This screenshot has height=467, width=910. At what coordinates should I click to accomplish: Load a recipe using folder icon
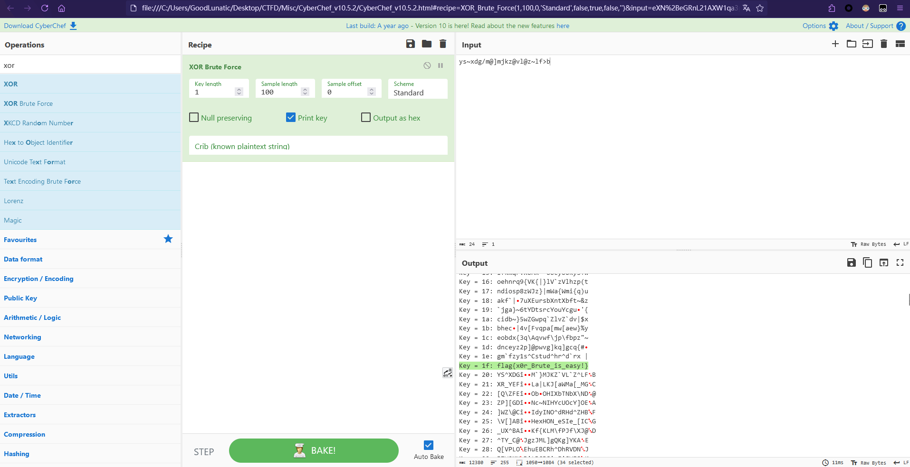(427, 44)
